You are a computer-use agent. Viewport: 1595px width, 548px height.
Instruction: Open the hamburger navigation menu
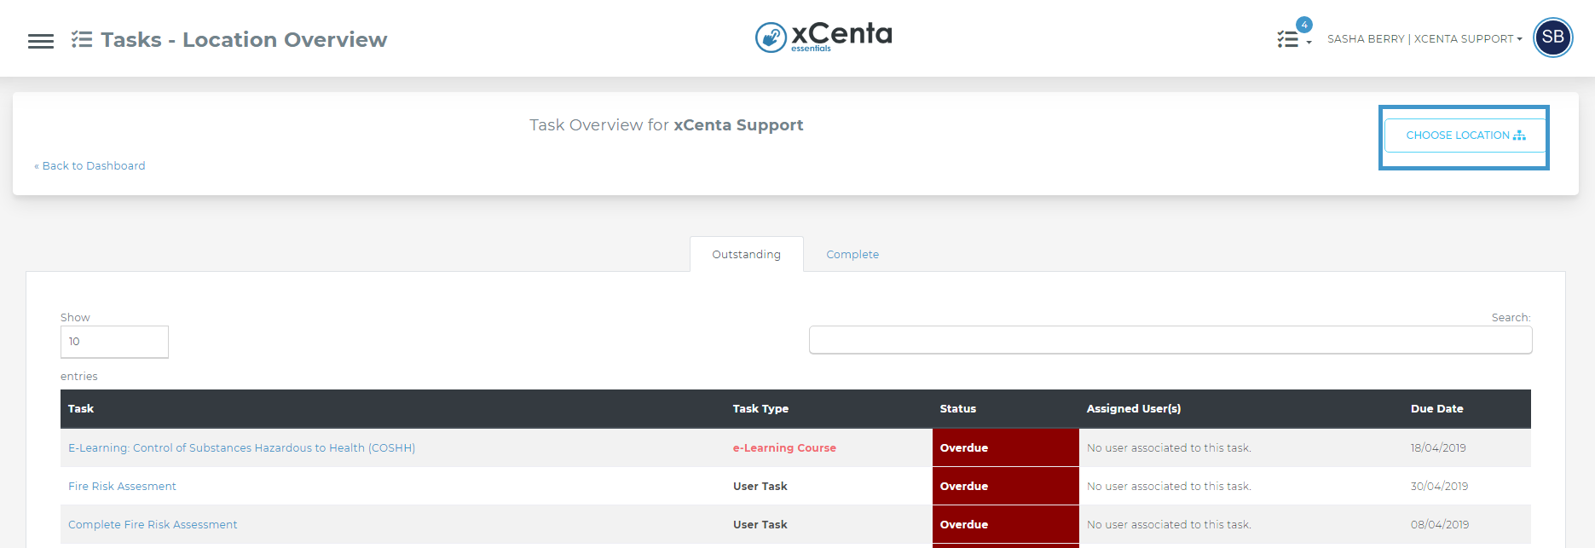pyautogui.click(x=41, y=41)
